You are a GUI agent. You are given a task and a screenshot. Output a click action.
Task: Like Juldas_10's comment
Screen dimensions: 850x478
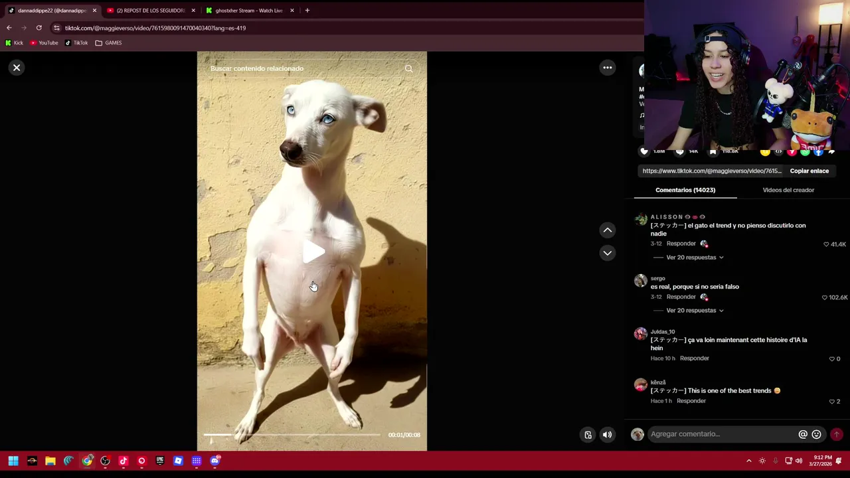[x=831, y=359]
